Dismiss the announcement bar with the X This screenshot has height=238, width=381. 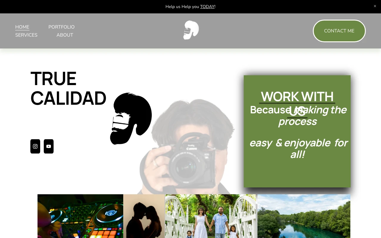click(x=375, y=6)
